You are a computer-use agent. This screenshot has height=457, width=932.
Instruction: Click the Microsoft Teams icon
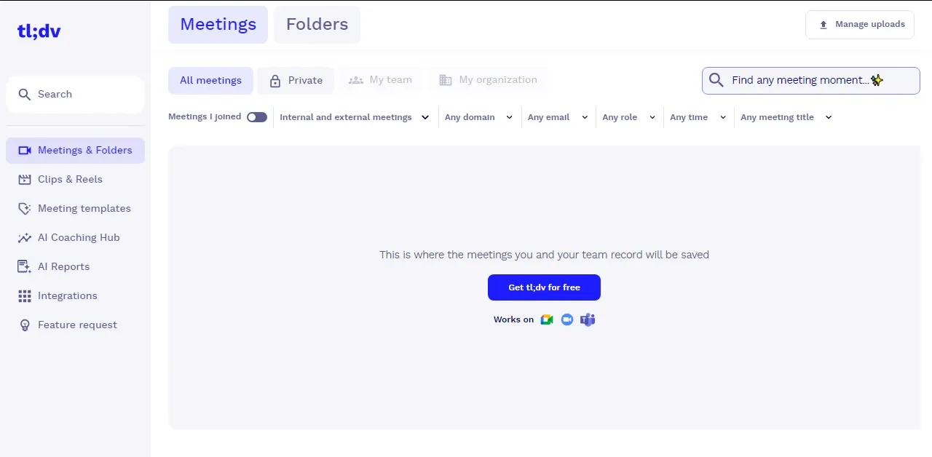pos(588,319)
